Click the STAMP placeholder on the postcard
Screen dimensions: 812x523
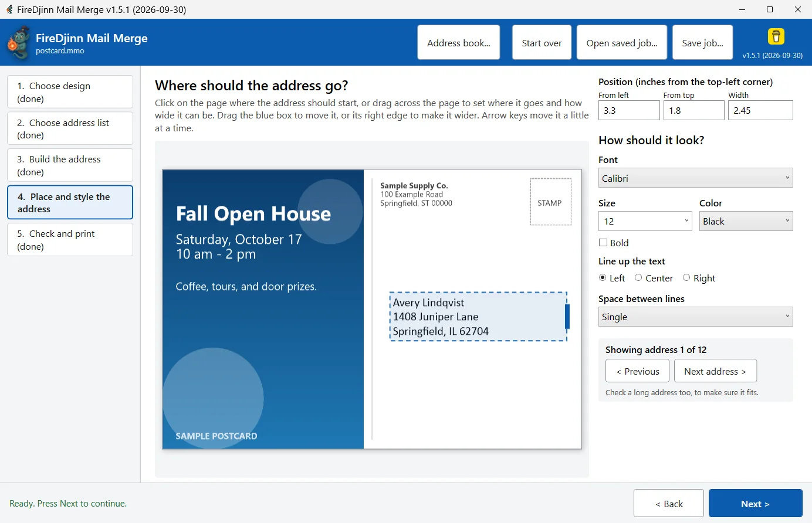pyautogui.click(x=550, y=202)
